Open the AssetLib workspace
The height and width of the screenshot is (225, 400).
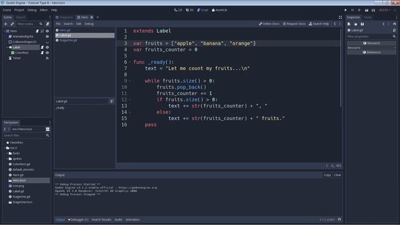point(219,10)
